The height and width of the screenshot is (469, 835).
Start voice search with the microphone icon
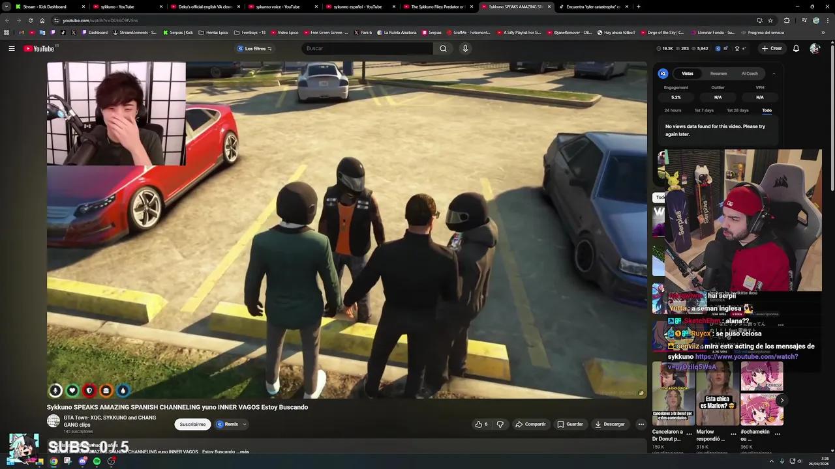point(465,48)
